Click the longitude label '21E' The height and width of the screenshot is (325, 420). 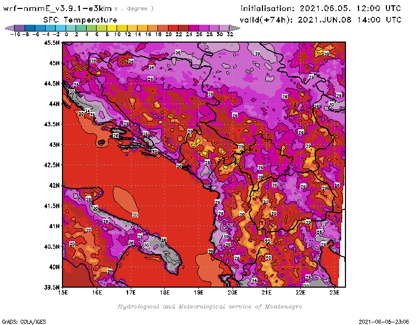point(267,292)
